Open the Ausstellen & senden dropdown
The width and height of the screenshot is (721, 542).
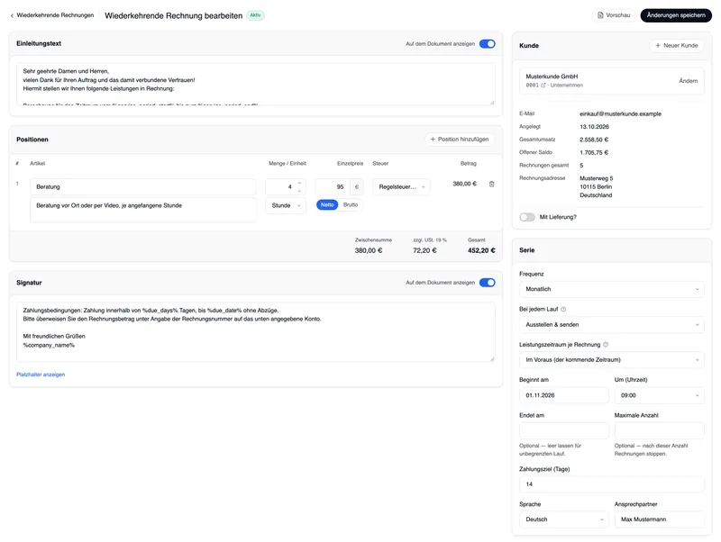[612, 324]
